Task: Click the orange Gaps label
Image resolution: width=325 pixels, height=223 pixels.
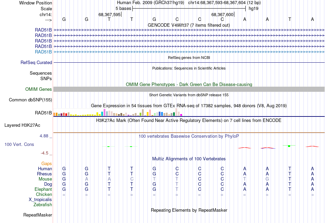Action: [x=47, y=164]
